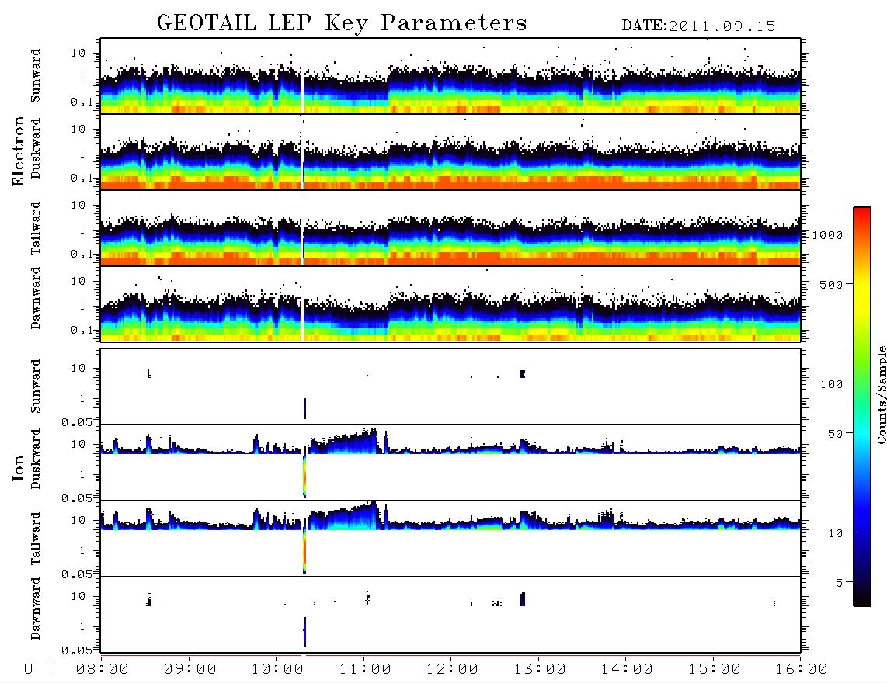Click the Ion 'Tailward' axis label
887x683 pixels.
point(36,539)
